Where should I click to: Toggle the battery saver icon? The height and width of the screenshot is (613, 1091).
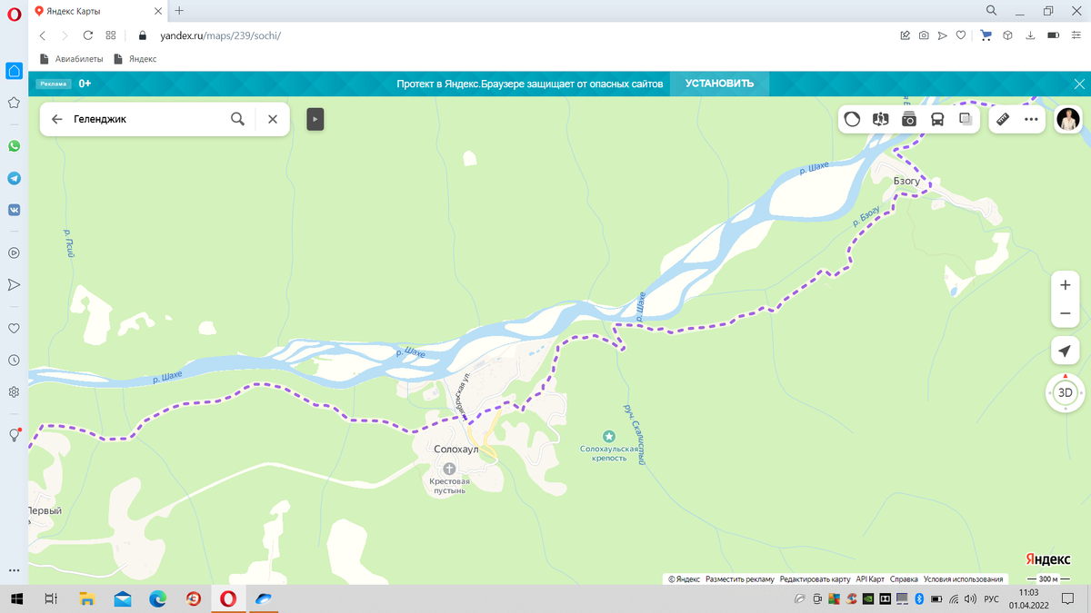tap(1053, 35)
